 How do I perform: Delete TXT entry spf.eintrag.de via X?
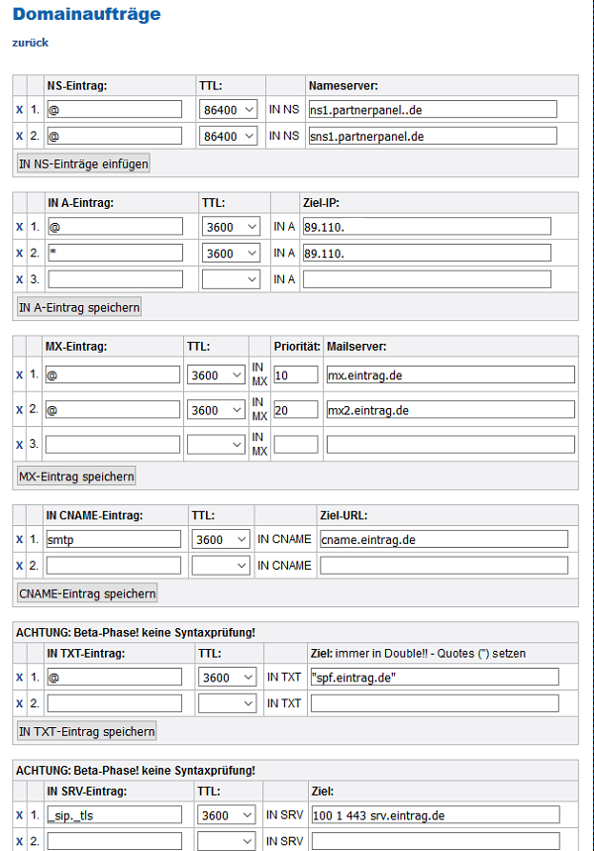pos(20,678)
